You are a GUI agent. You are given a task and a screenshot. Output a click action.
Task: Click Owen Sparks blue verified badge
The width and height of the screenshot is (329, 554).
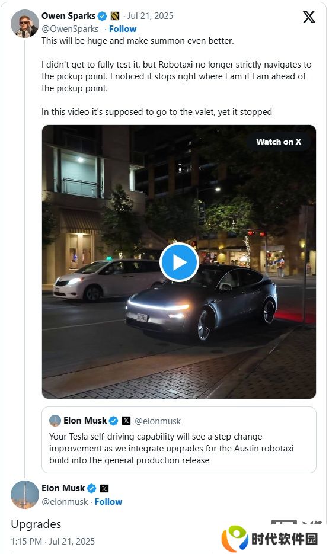coord(103,16)
